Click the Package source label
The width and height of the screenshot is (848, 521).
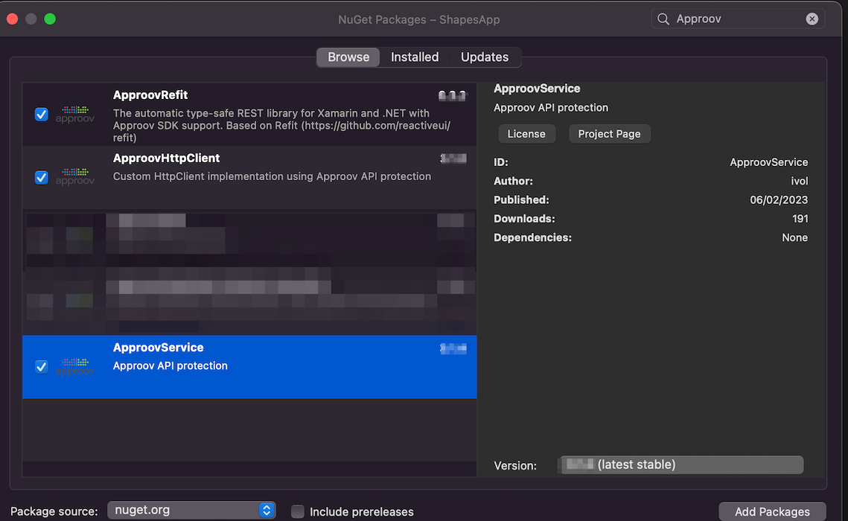pos(54,511)
